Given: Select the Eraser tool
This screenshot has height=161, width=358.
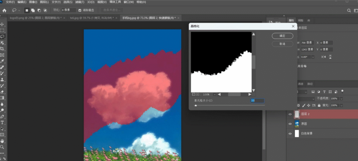Looking at the screenshot, I should (x=2, y=92).
